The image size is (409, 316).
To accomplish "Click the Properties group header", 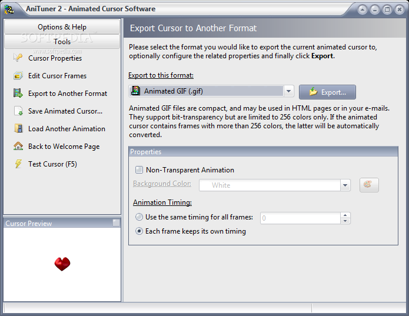I will click(263, 152).
